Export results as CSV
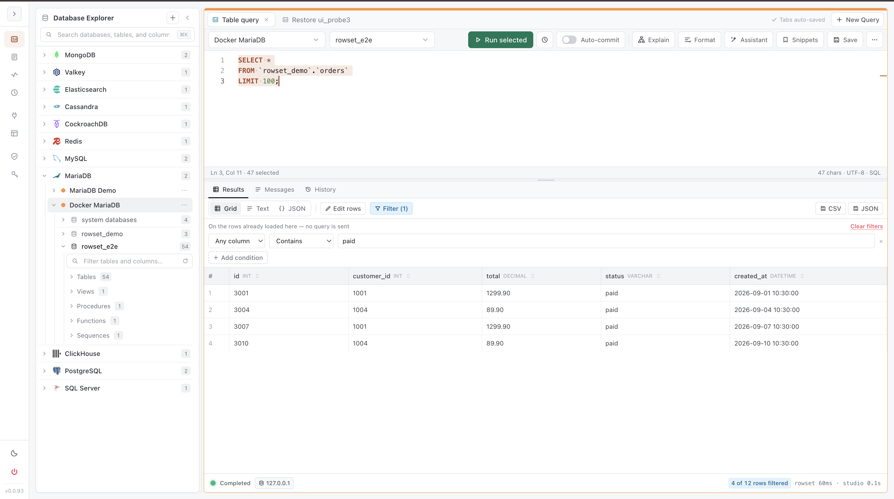 click(830, 209)
